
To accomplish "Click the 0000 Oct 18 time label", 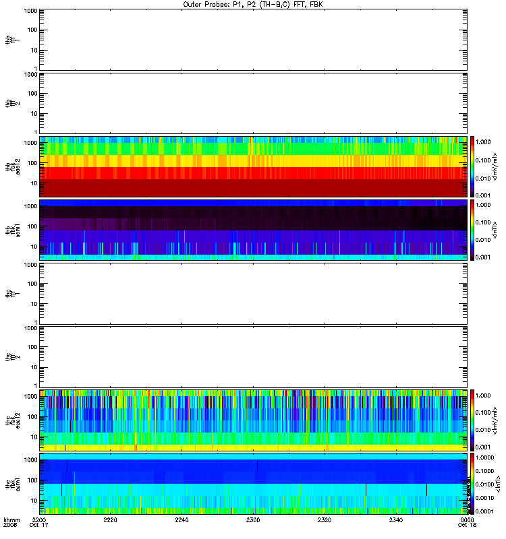I will pyautogui.click(x=467, y=523).
